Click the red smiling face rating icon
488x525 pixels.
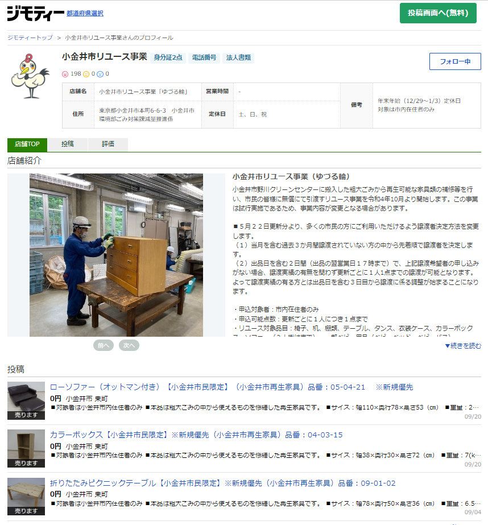(64, 73)
